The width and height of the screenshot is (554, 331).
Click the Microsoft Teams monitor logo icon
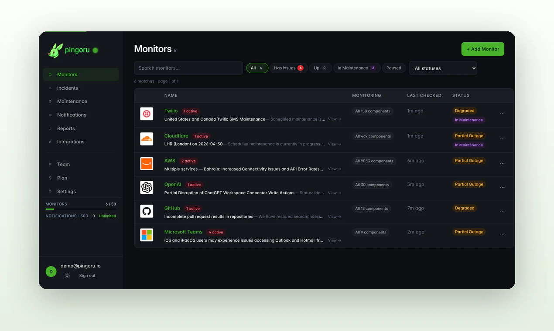(x=146, y=235)
